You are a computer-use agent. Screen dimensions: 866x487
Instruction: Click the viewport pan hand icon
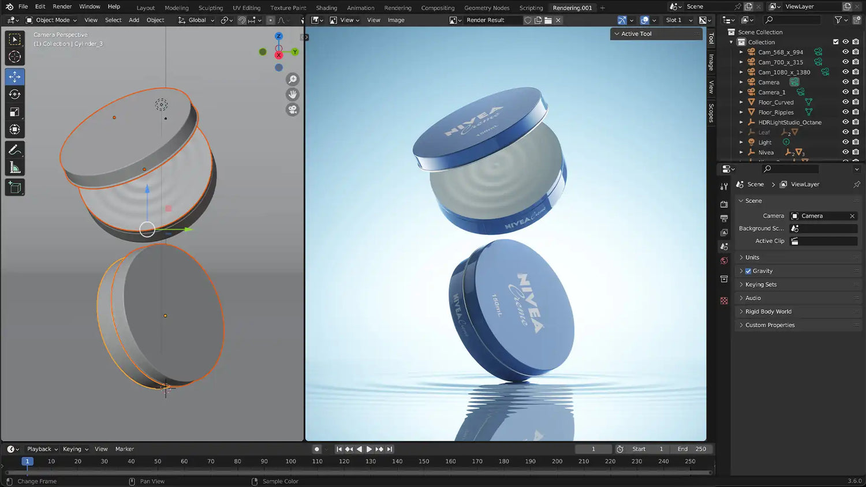[293, 94]
